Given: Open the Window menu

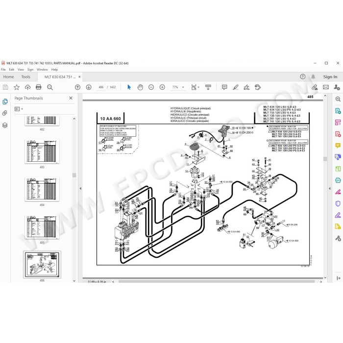Looking at the screenshot, I should coord(42,70).
